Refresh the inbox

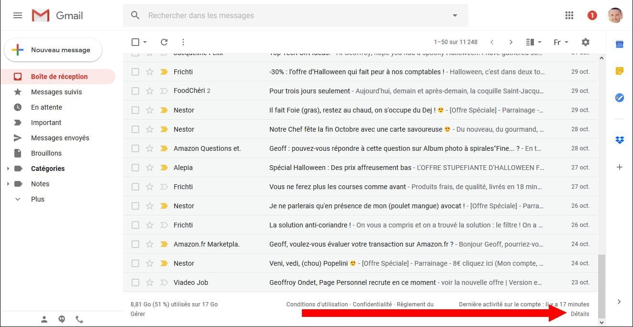(164, 42)
